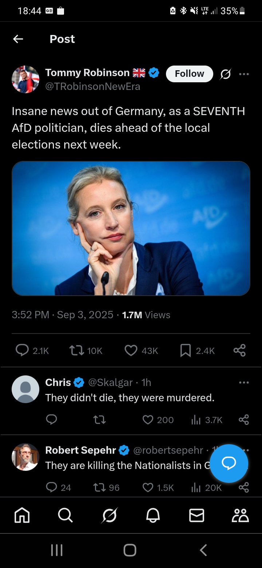Open the main post's three-dot menu
The width and height of the screenshot is (262, 568).
pos(244,74)
